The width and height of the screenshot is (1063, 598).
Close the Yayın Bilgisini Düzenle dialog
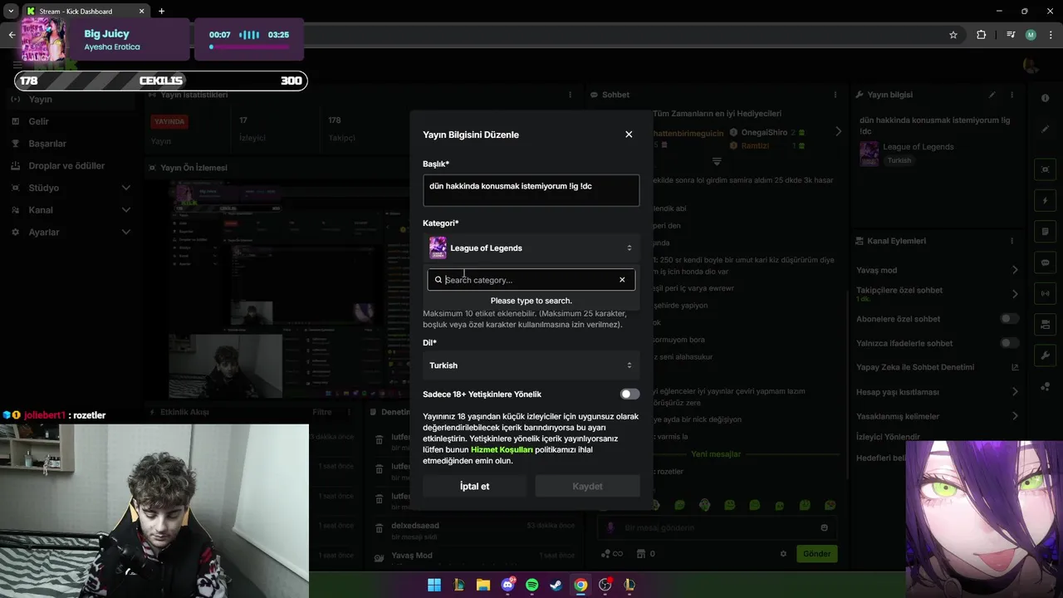[x=629, y=135]
